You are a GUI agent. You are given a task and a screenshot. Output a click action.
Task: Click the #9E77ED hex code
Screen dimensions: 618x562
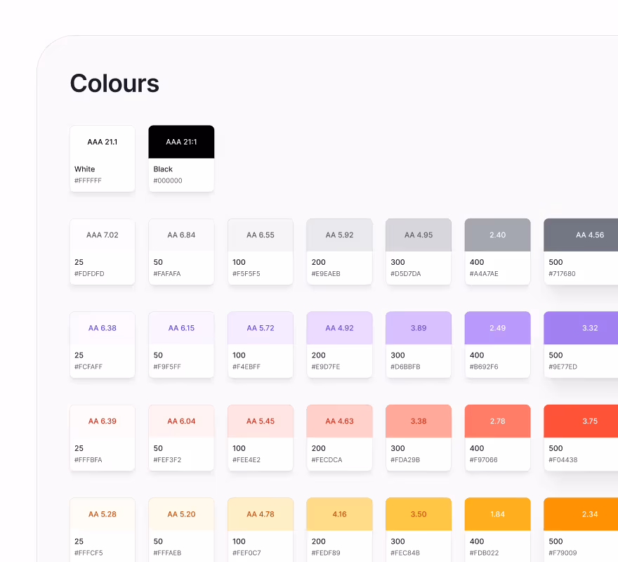[x=563, y=367]
